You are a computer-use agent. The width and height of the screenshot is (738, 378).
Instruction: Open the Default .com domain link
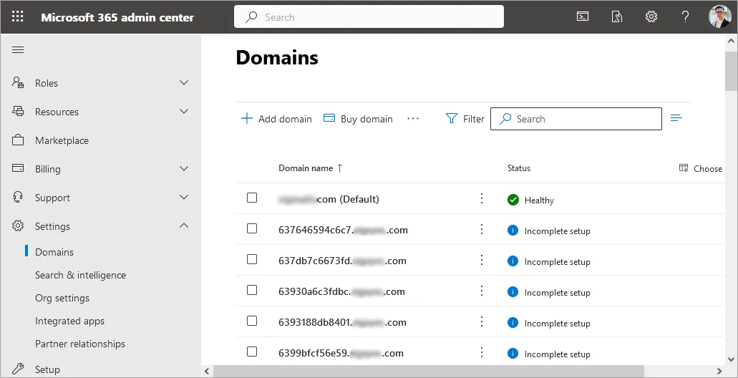[329, 199]
